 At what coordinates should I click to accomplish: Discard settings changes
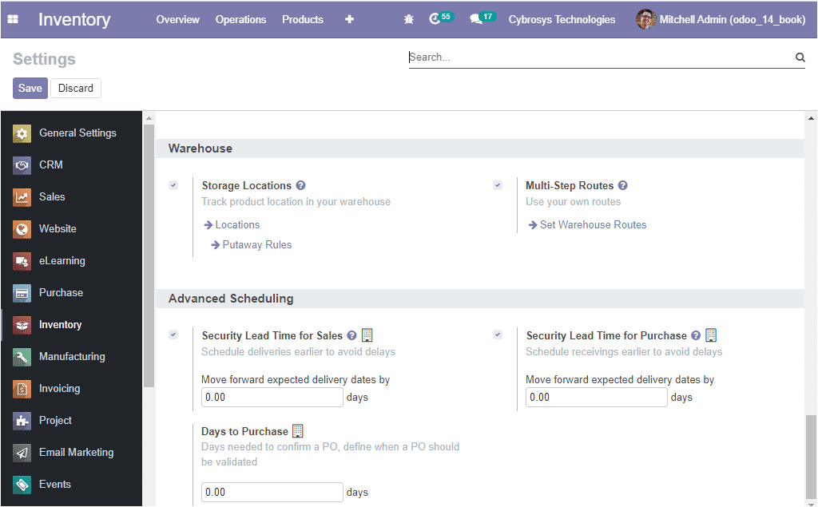point(76,88)
